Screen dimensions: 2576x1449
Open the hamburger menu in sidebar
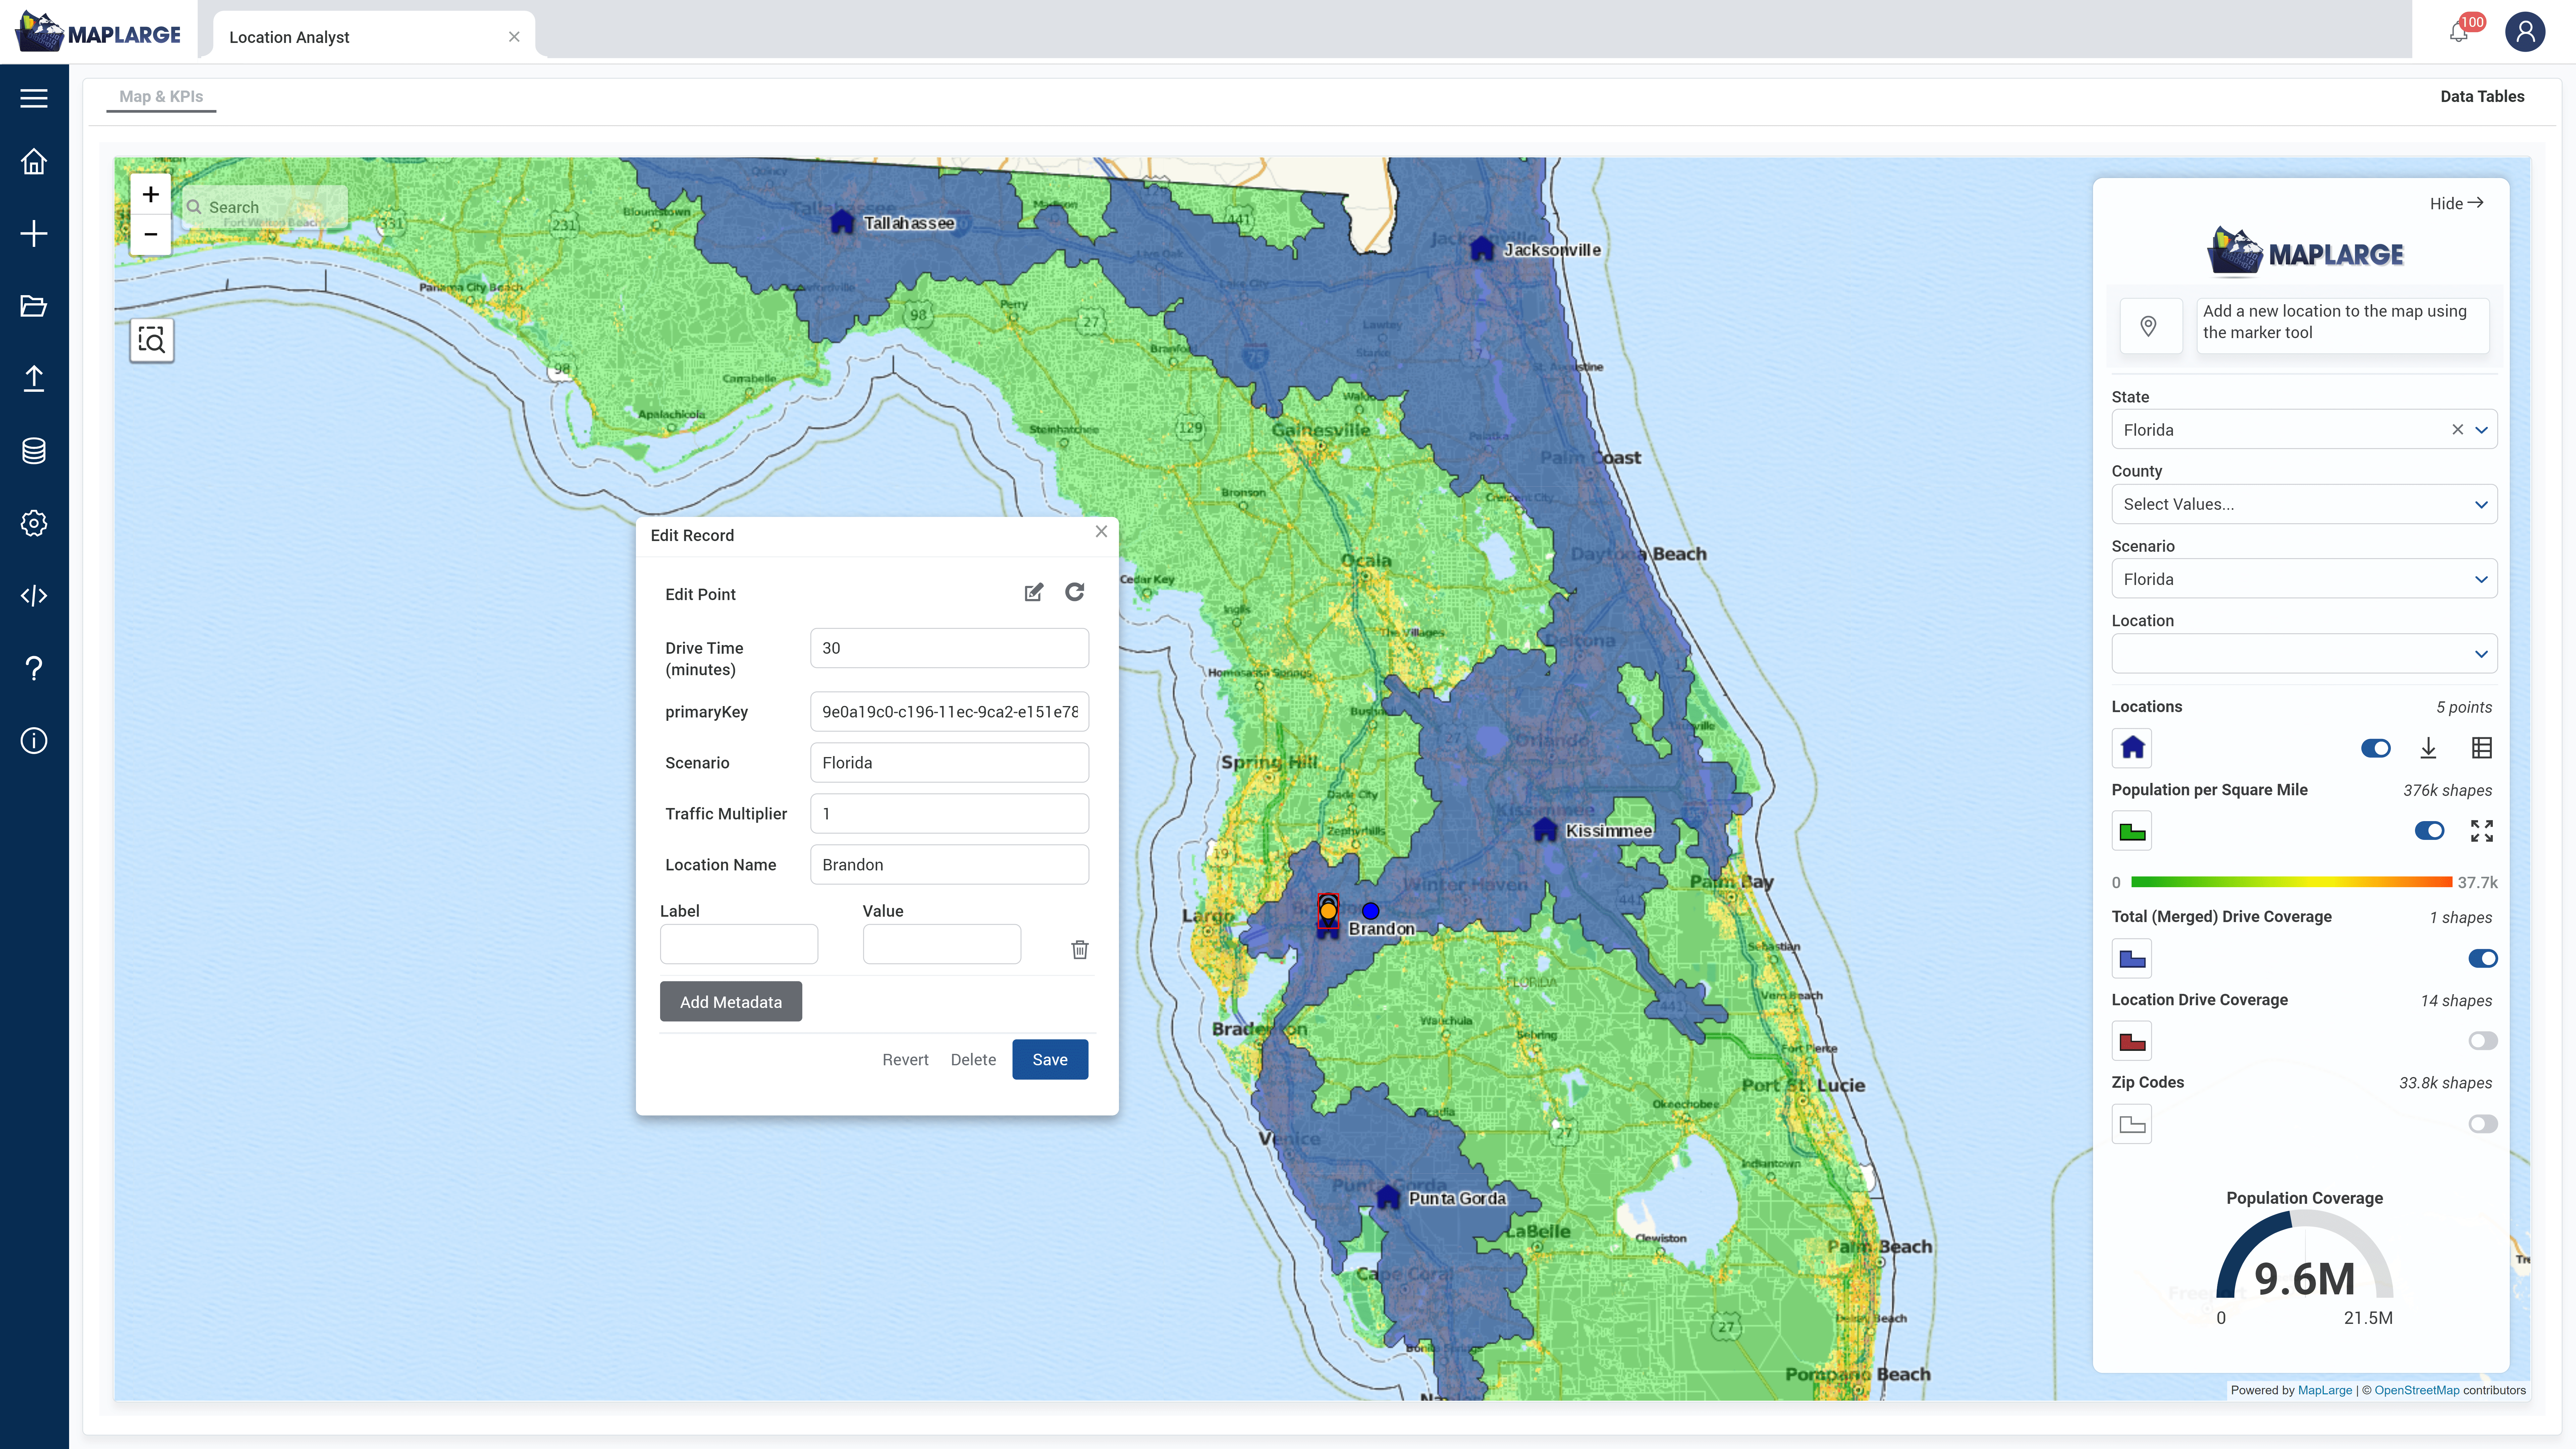(34, 98)
